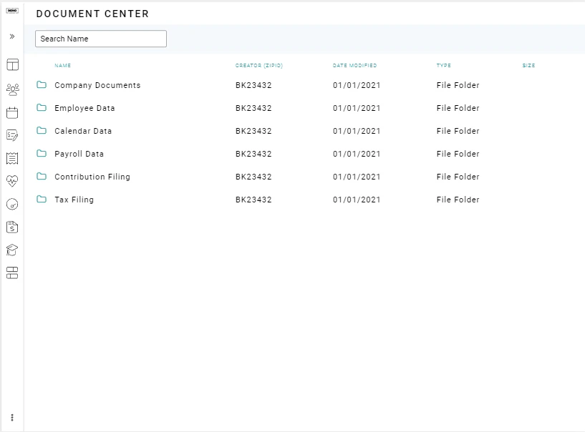The image size is (585, 432).
Task: Click inside the Search Name field
Action: tap(100, 38)
